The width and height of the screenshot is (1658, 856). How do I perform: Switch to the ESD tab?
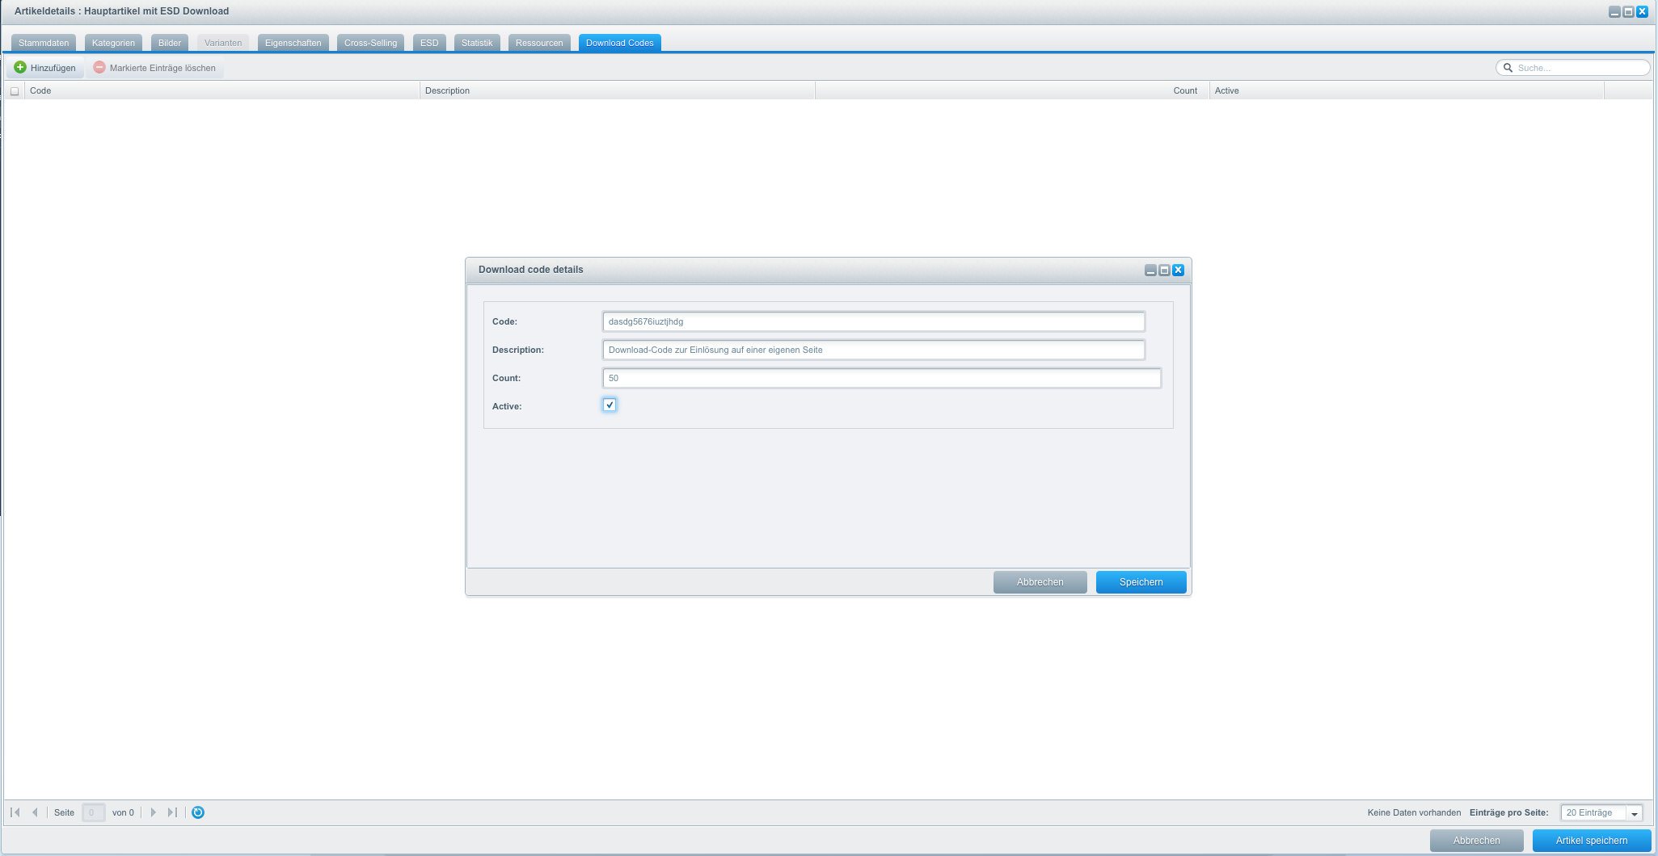pos(429,43)
